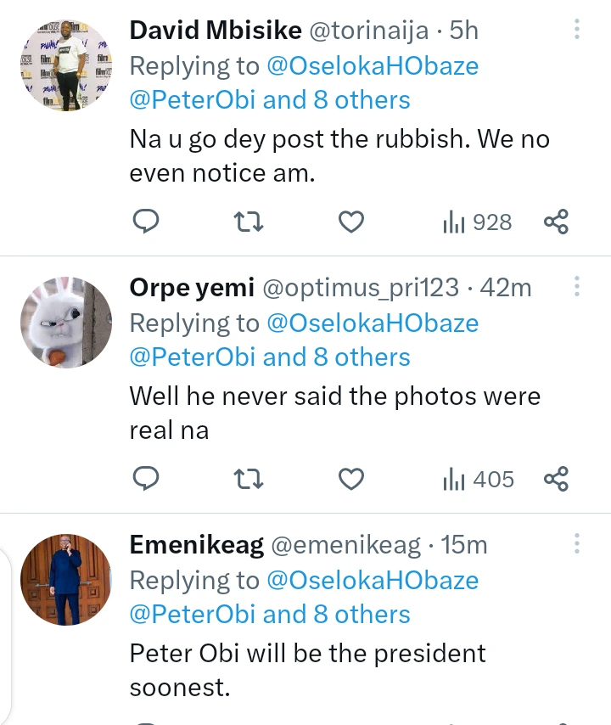Open Emenikeag's profile picture

[x=66, y=580]
